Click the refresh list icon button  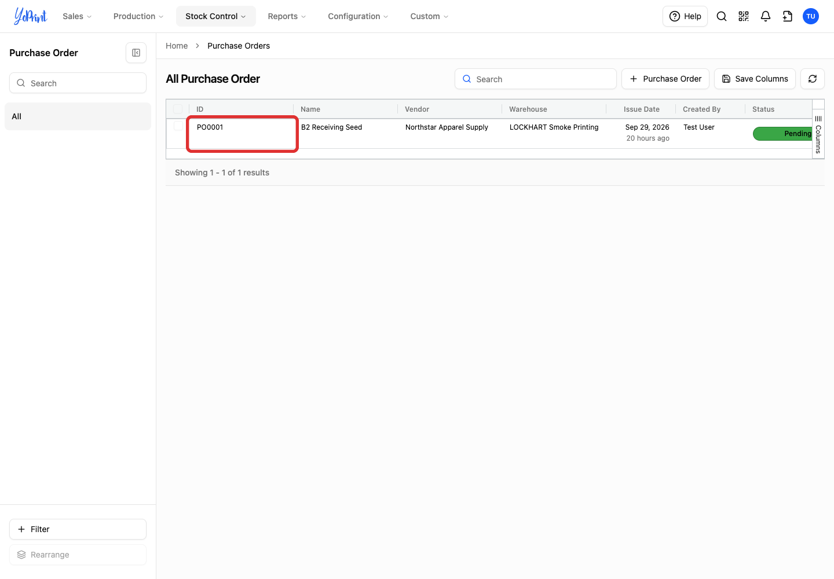813,79
